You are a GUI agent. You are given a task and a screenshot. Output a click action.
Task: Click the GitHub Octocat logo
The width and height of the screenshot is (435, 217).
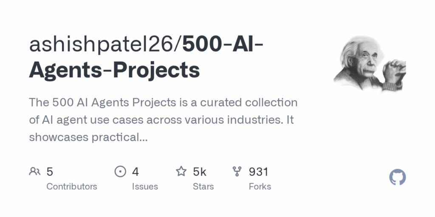point(397,177)
